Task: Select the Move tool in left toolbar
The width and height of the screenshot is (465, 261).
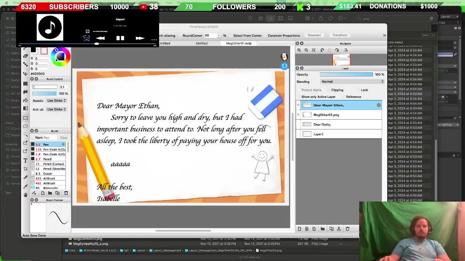Action: pos(25,74)
